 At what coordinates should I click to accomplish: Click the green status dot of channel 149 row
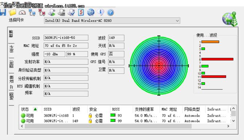click(23, 121)
